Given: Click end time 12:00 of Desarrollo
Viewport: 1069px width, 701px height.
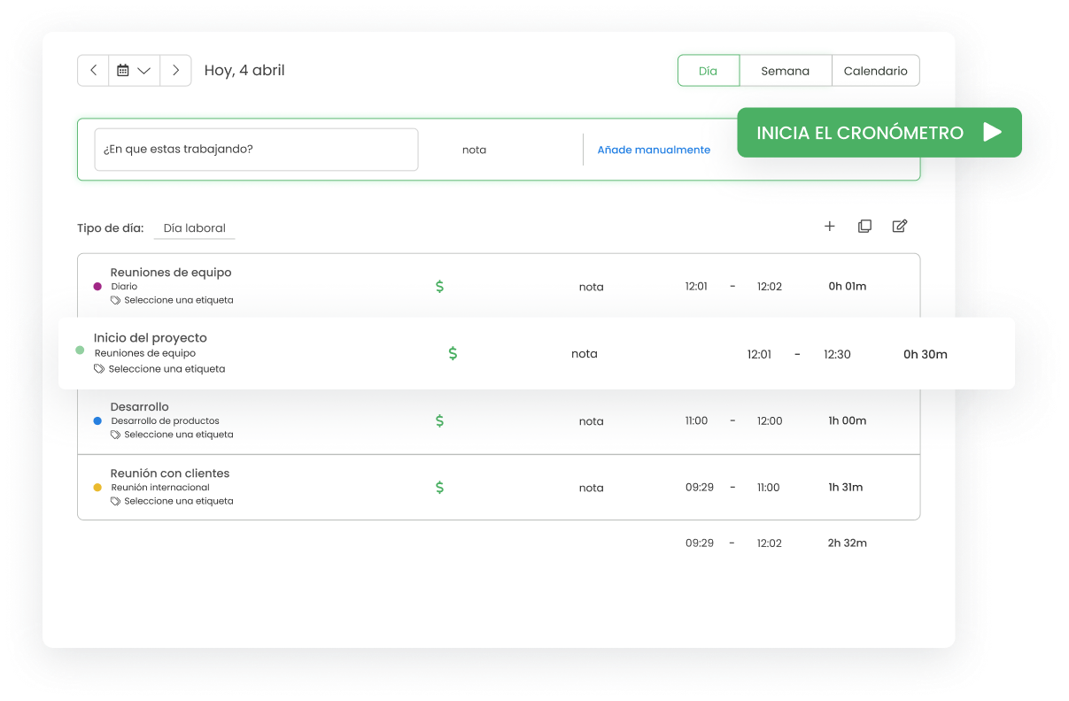Looking at the screenshot, I should pos(770,421).
